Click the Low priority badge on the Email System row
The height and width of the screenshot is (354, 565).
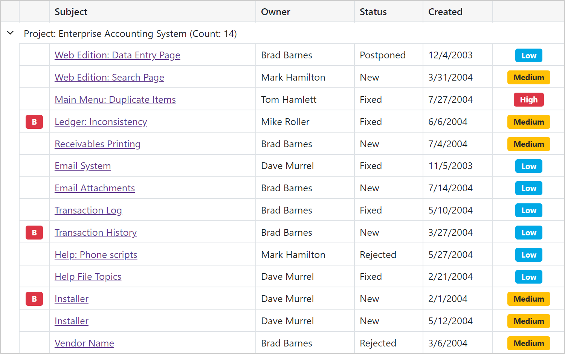click(528, 166)
